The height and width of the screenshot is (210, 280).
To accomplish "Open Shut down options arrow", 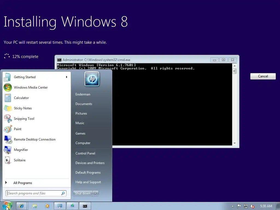I will point(95,193).
